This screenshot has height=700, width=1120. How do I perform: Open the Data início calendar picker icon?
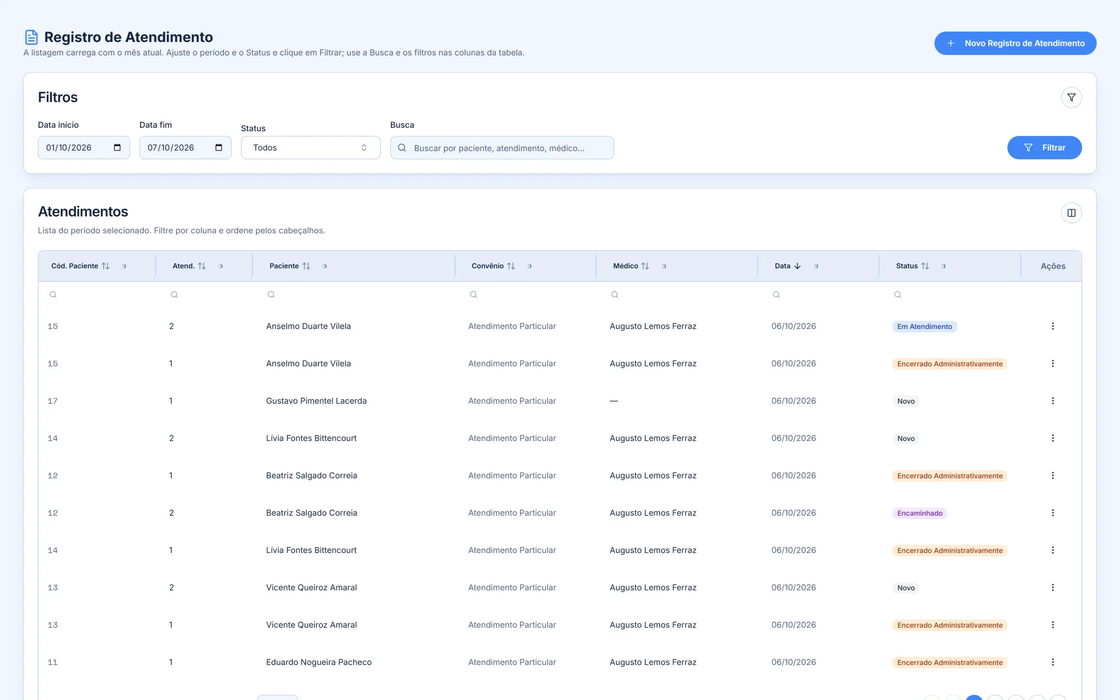click(x=117, y=148)
